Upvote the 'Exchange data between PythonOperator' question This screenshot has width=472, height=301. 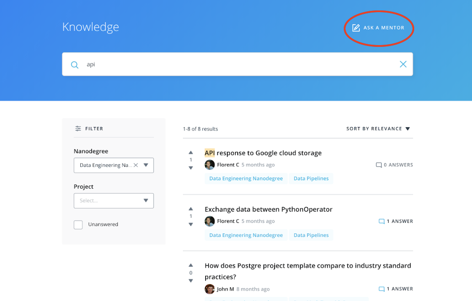coord(191,209)
